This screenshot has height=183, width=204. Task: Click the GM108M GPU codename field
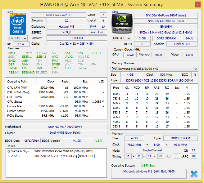[166, 26]
